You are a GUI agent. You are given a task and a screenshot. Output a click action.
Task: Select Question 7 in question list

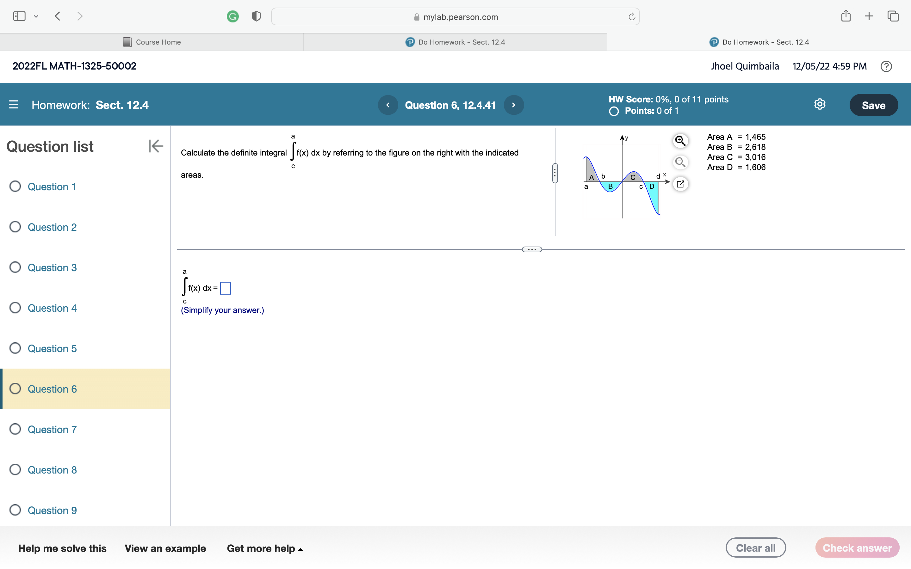click(52, 429)
